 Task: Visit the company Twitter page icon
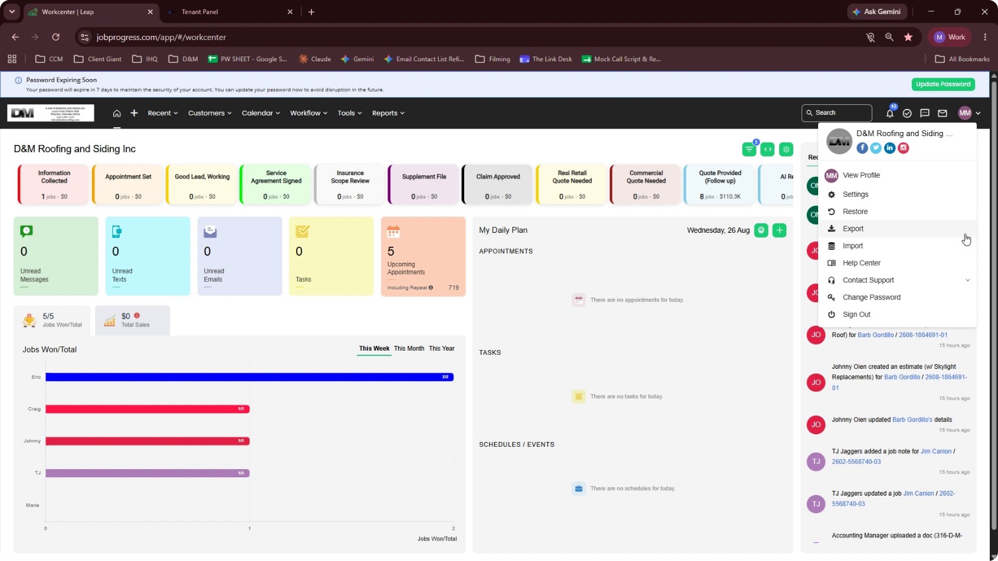pos(876,148)
